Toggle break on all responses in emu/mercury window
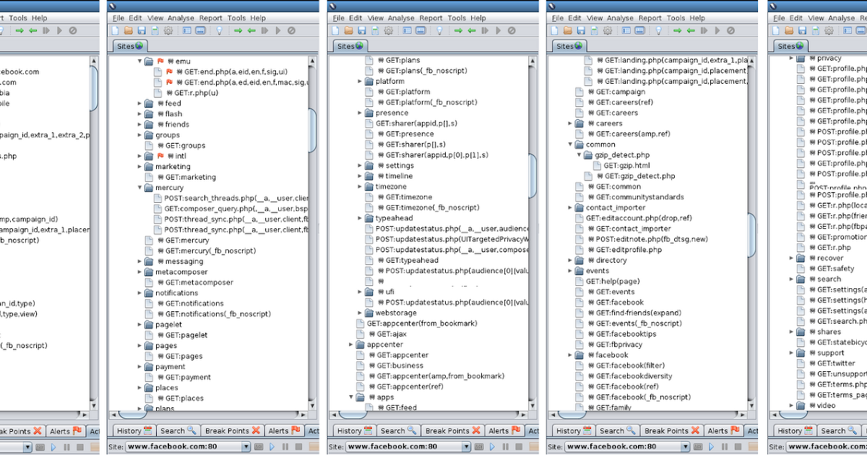This screenshot has height=455, width=867. point(251,30)
